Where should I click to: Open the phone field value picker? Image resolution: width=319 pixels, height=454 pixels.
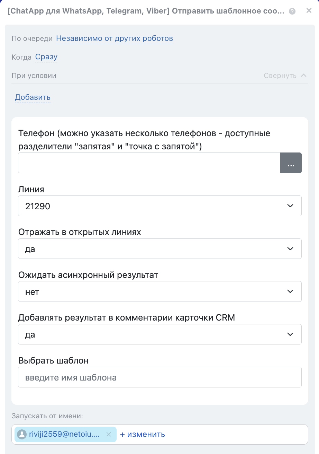pyautogui.click(x=291, y=163)
